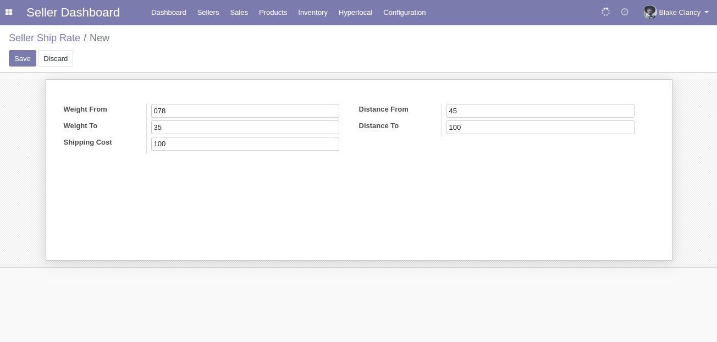Click the Weight From label
The width and height of the screenshot is (717, 342).
85,109
